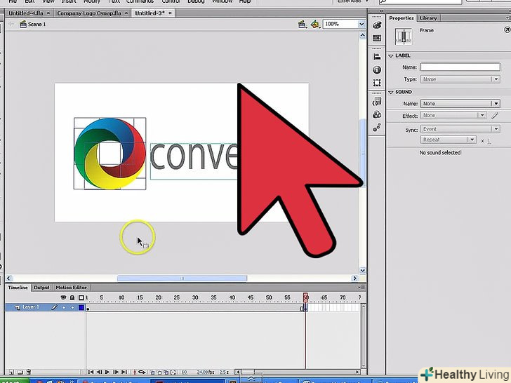
Task: Toggle Onion Skin in timeline
Action: [152, 372]
